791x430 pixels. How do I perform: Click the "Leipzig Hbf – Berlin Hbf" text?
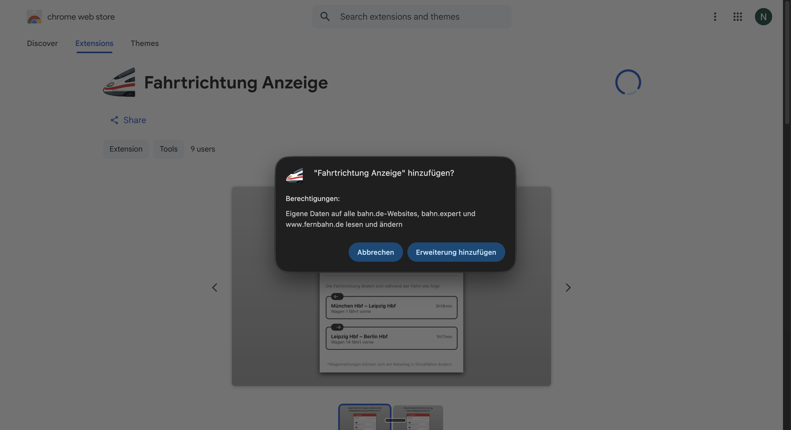(359, 336)
